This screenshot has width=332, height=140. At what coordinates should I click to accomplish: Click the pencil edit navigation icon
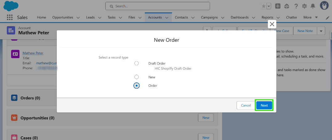[327, 18]
